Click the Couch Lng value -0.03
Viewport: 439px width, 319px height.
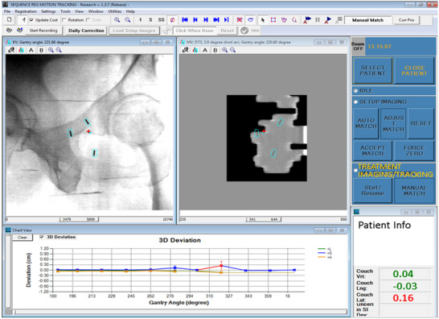(x=404, y=286)
